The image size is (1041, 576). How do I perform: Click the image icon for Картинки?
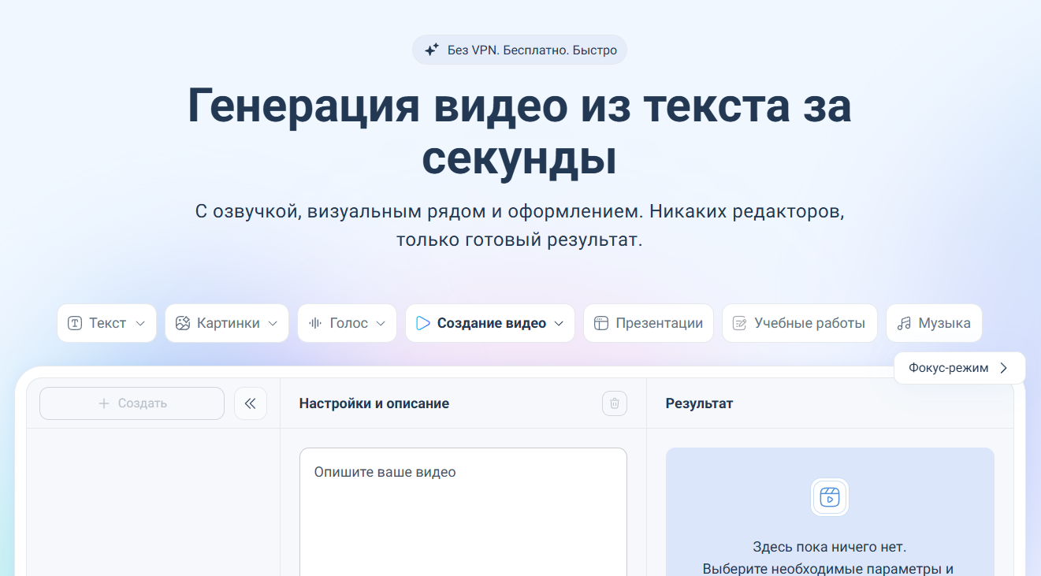pyautogui.click(x=183, y=323)
